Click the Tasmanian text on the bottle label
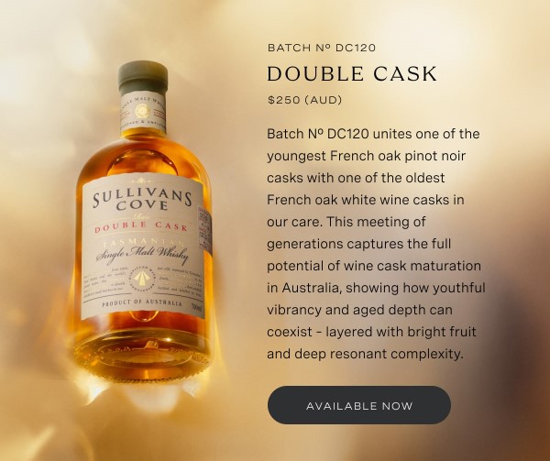The image size is (550, 461). pos(142,243)
